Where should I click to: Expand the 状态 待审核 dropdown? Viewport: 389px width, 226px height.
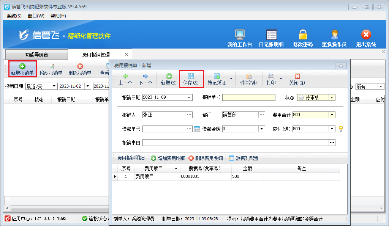pos(332,97)
